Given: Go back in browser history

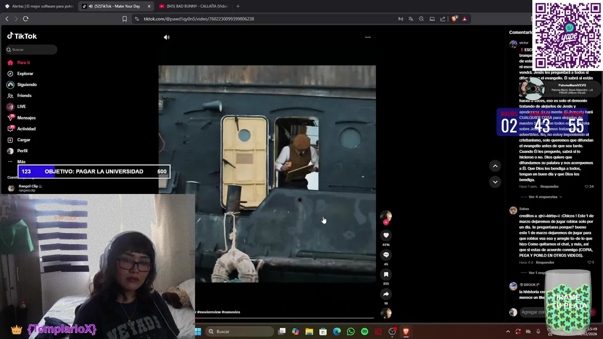Looking at the screenshot, I should pos(7,19).
